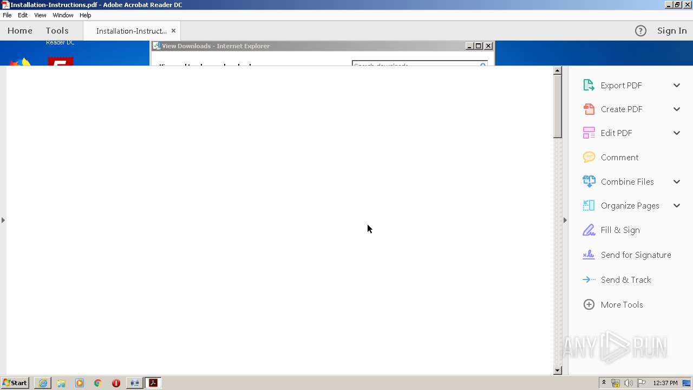
Task: Click the More Tools label
Action: pyautogui.click(x=622, y=304)
